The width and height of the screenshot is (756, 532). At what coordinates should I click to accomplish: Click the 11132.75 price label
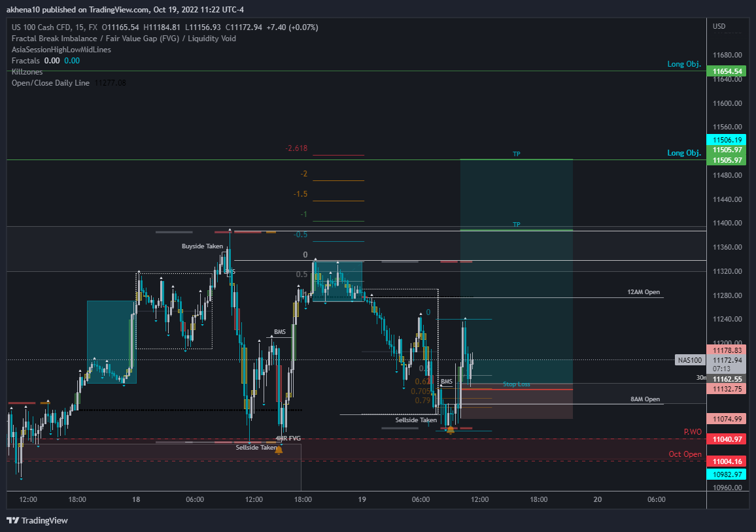pos(727,389)
